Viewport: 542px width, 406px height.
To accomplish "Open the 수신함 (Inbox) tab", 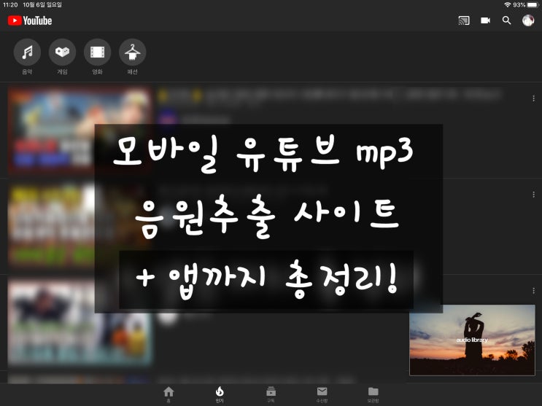I will 322,394.
